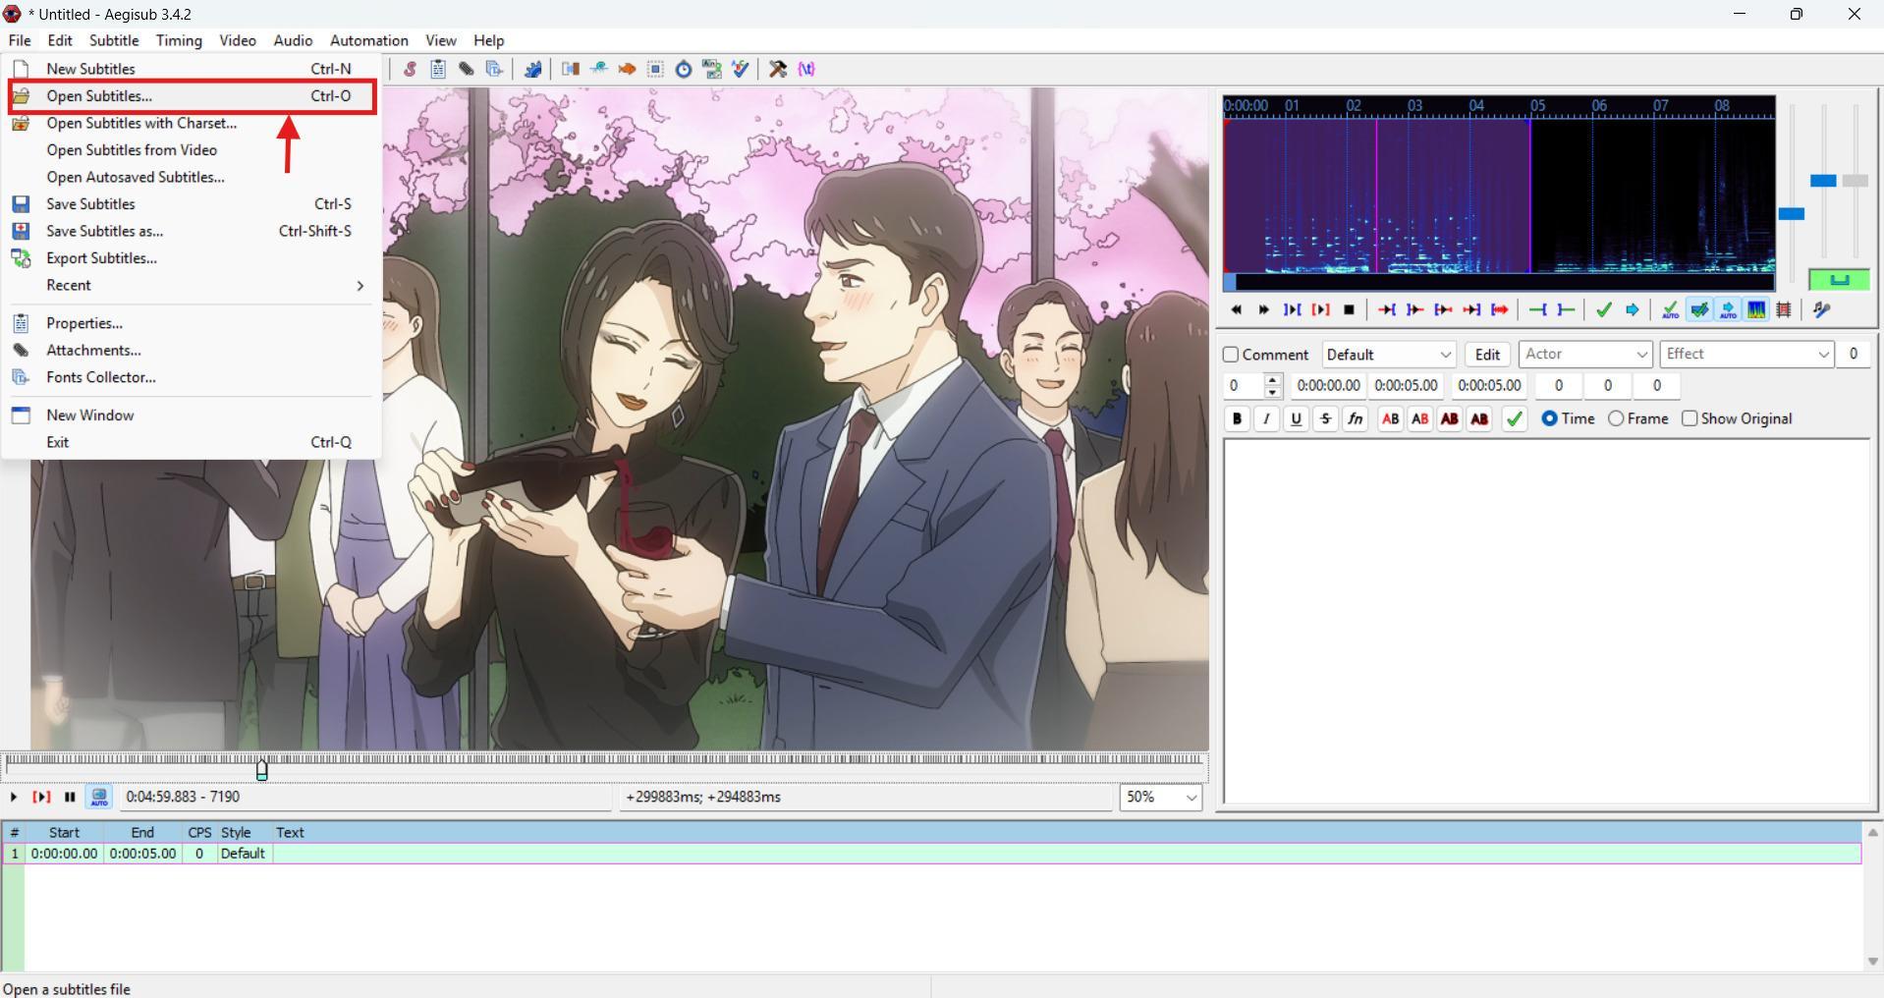Stop audio playback

1350,310
